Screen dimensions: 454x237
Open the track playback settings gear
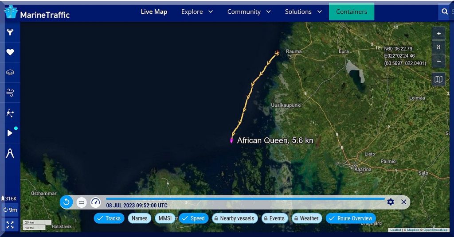(x=390, y=202)
